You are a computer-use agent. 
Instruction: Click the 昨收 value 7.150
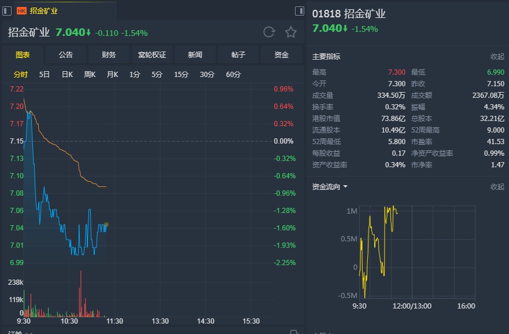click(x=496, y=84)
